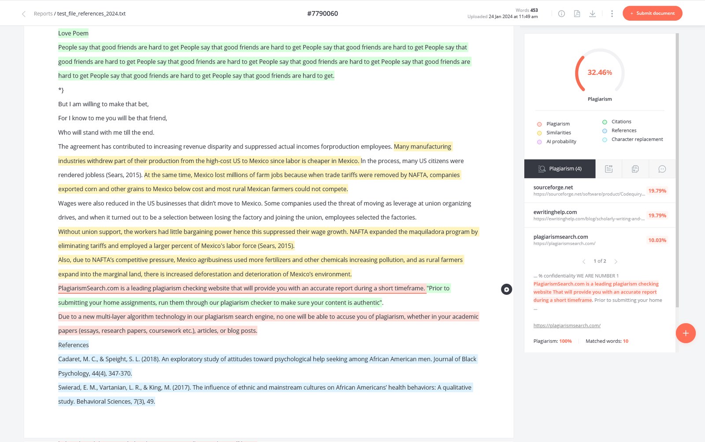Switch to the copied documents tab icon
The height and width of the screenshot is (442, 705).
coord(635,169)
